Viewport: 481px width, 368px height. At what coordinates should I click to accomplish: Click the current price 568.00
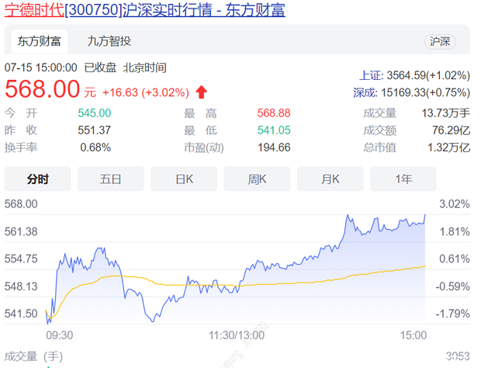coord(43,89)
